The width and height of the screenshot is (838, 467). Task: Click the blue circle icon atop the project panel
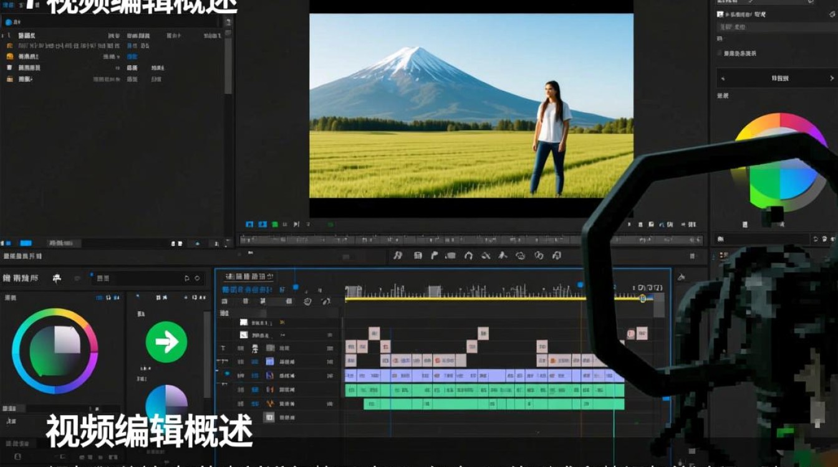tap(8, 22)
